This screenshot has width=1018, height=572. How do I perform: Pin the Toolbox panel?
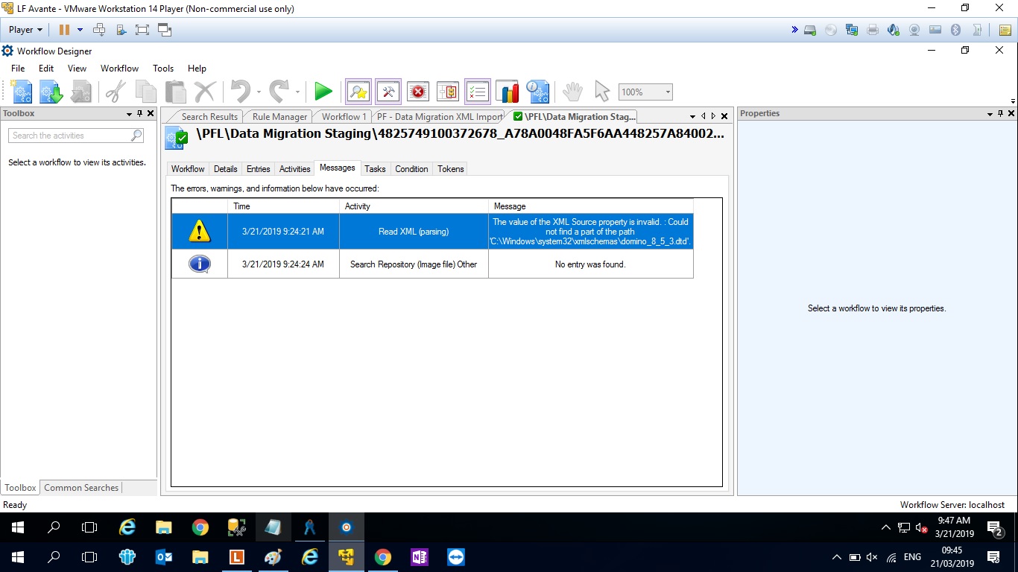pos(139,114)
